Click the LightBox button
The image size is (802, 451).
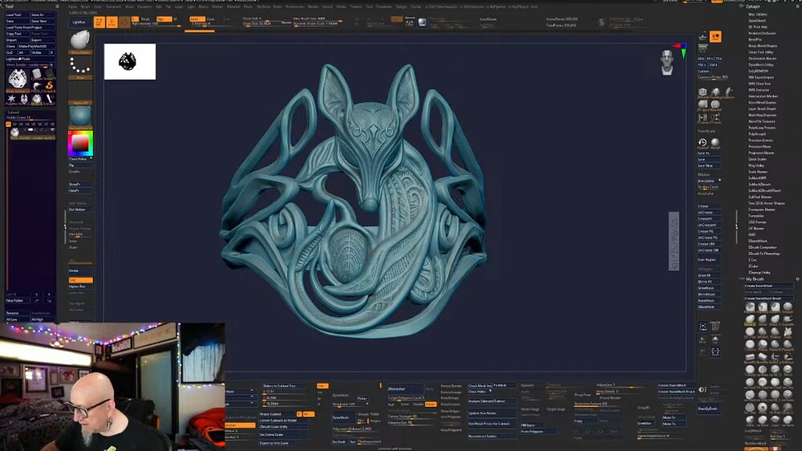(79, 22)
